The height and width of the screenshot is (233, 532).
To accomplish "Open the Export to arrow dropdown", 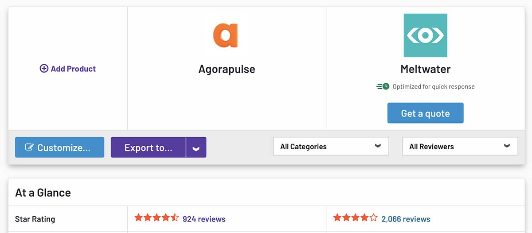I will (196, 148).
